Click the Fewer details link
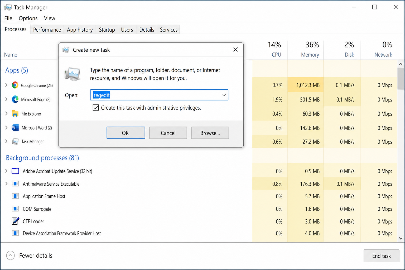This screenshot has height=270, width=405. (x=36, y=255)
